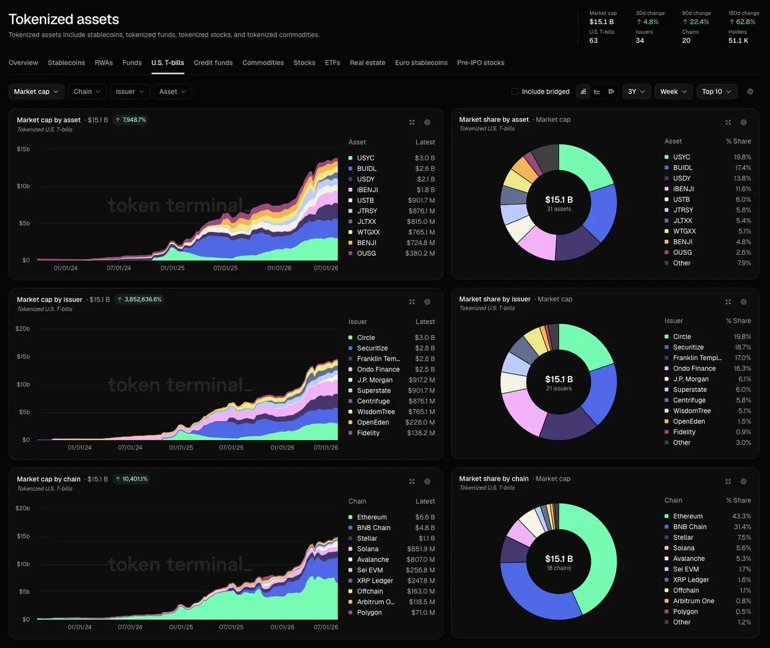
Task: Open the Top 10 dropdown
Action: tap(717, 92)
